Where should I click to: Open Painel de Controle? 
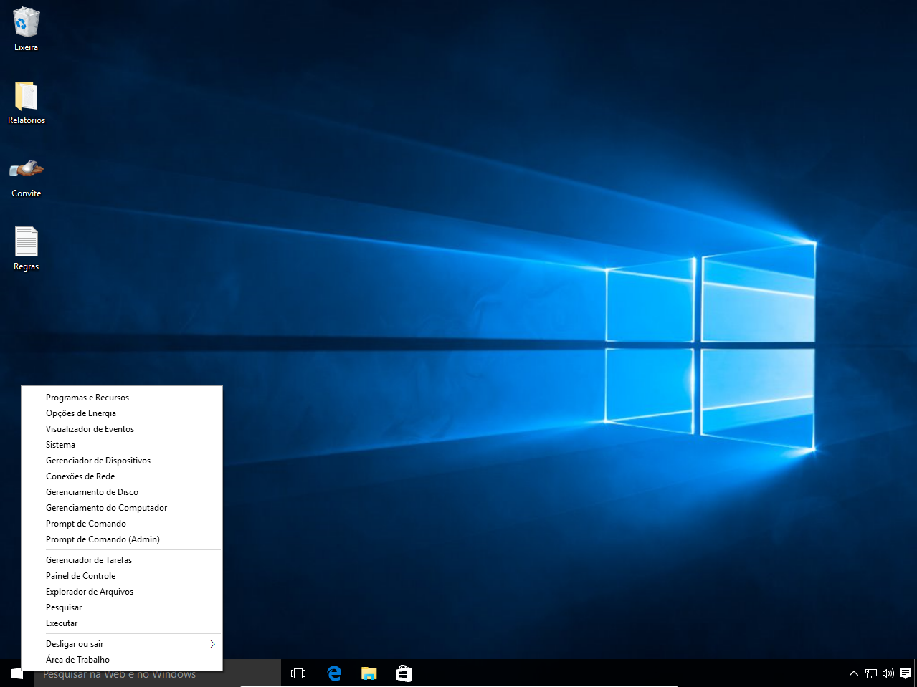[122, 576]
